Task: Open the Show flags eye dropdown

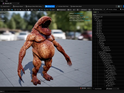Action: point(74,10)
